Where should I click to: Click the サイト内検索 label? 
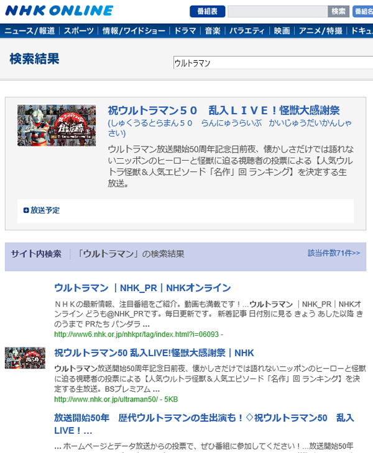pyautogui.click(x=36, y=254)
